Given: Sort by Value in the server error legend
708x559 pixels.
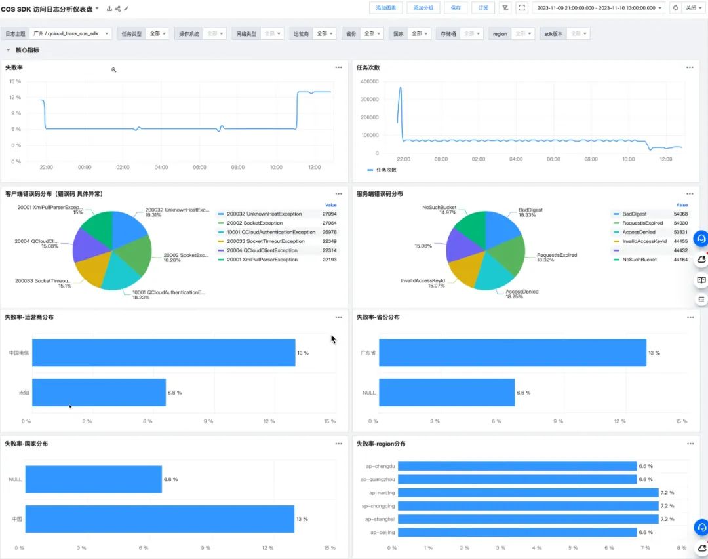Looking at the screenshot, I should coord(682,205).
